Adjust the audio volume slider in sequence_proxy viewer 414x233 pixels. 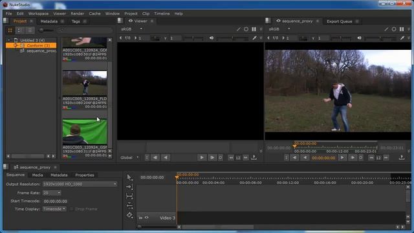click(380, 39)
